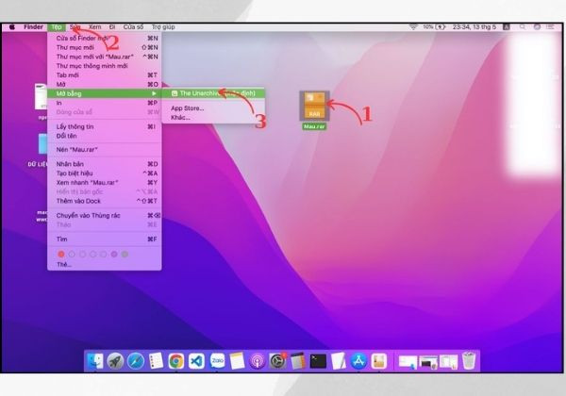Open App Store from the Dock
Screen dimensions: 566x396
[x=358, y=361]
